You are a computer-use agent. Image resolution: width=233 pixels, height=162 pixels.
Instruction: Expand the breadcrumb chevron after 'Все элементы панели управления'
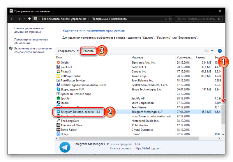click(89, 19)
